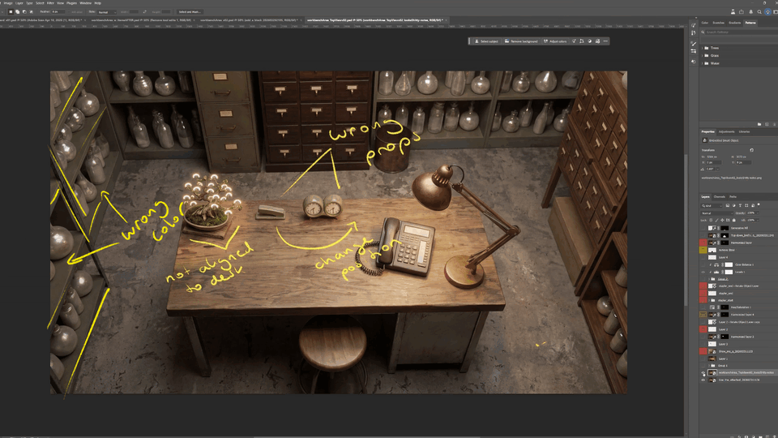The height and width of the screenshot is (438, 778).
Task: Click Remove background in contextual bar
Action: [521, 41]
